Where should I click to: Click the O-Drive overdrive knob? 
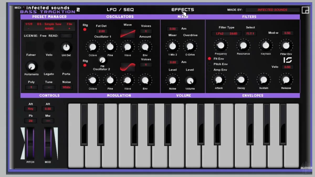[x=190, y=46]
